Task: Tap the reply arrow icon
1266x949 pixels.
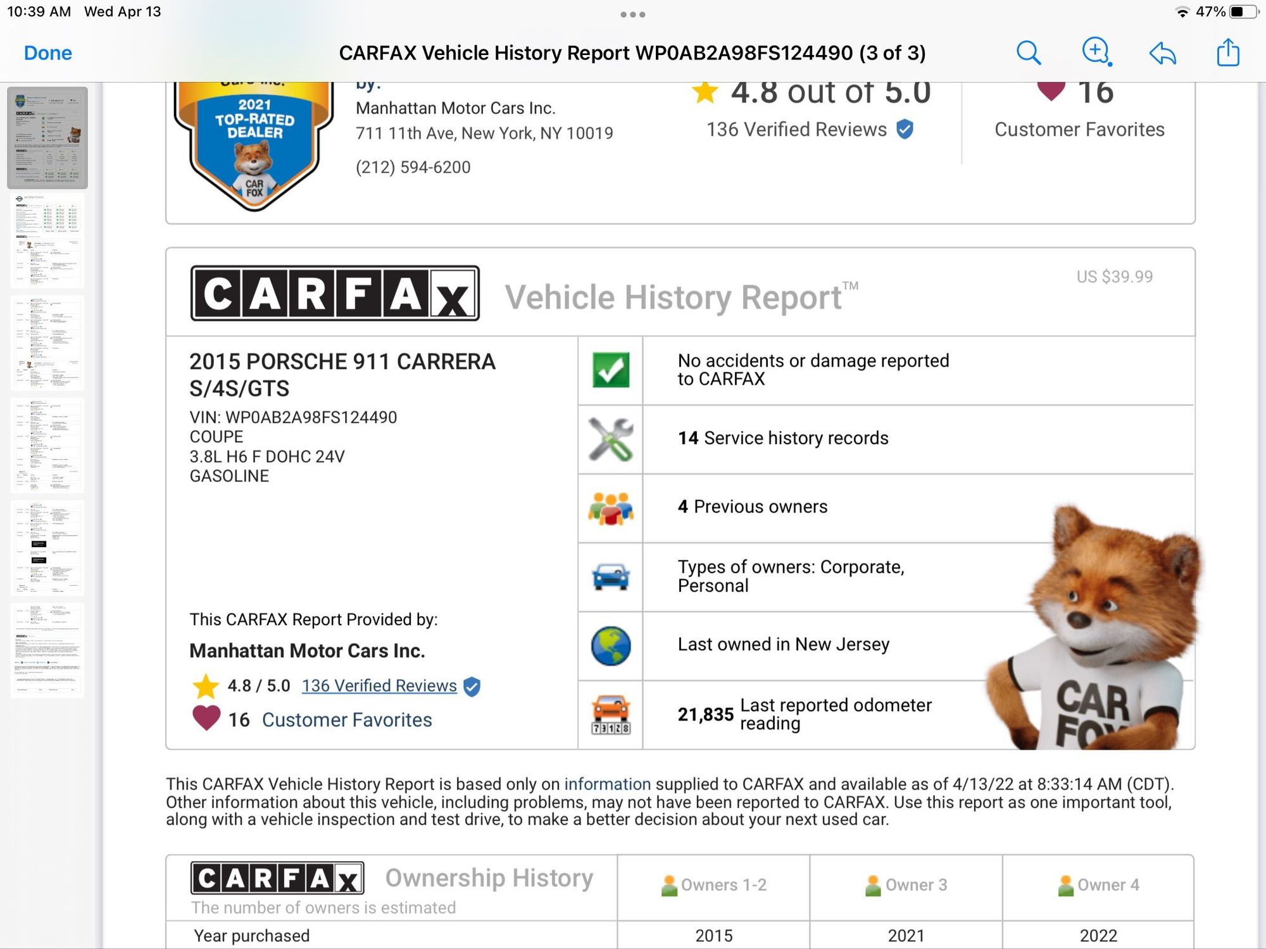Action: pos(1162,53)
